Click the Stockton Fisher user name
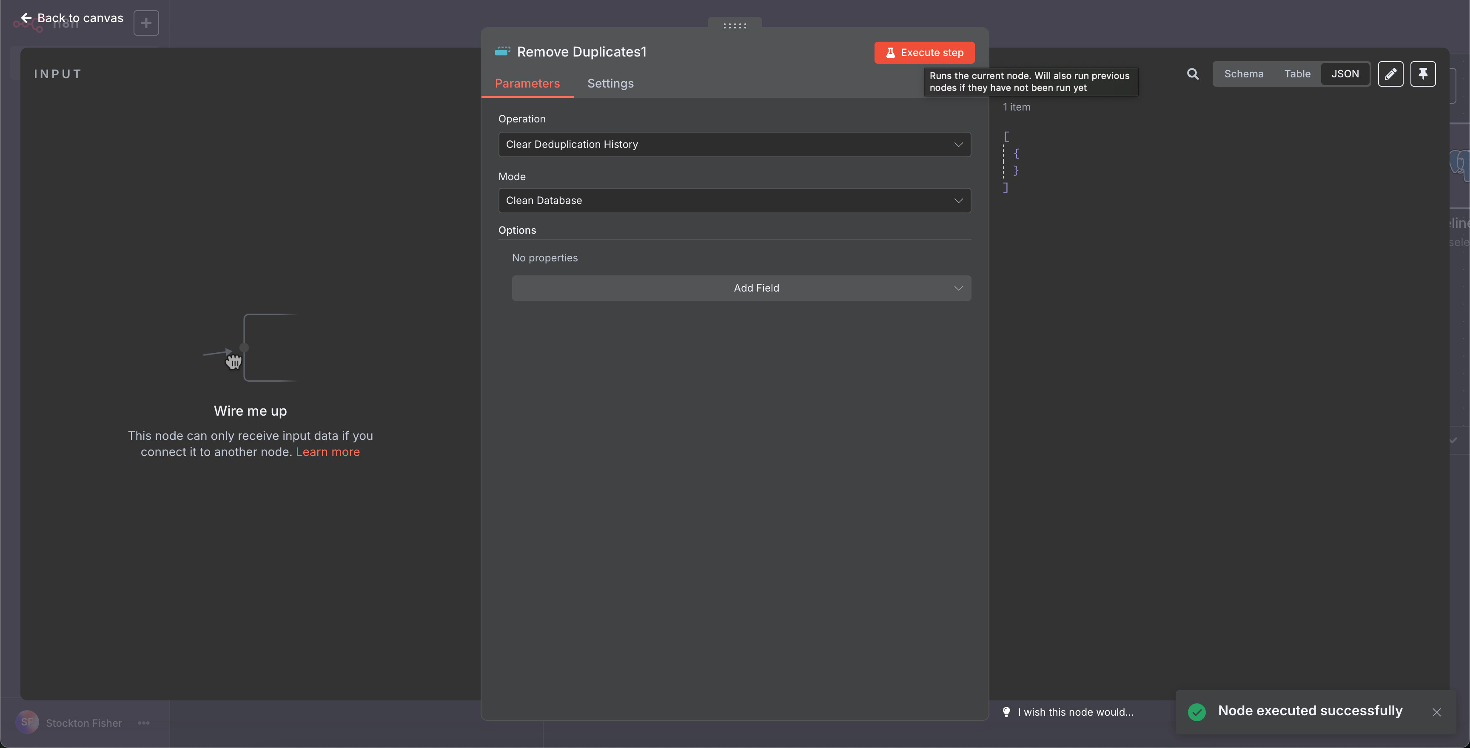This screenshot has height=748, width=1470. [x=84, y=723]
